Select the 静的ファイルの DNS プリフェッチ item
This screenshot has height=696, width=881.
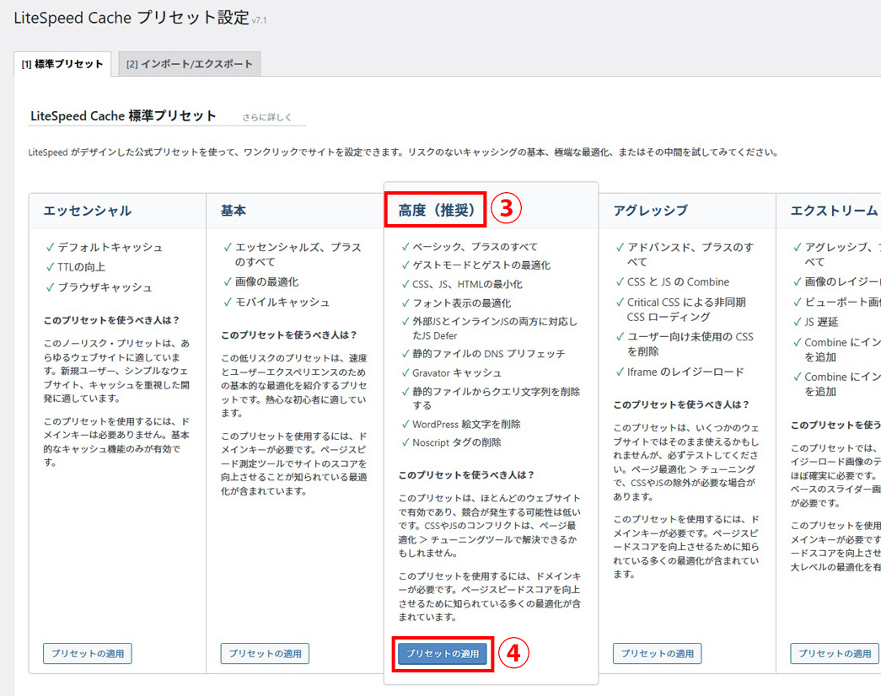489,354
